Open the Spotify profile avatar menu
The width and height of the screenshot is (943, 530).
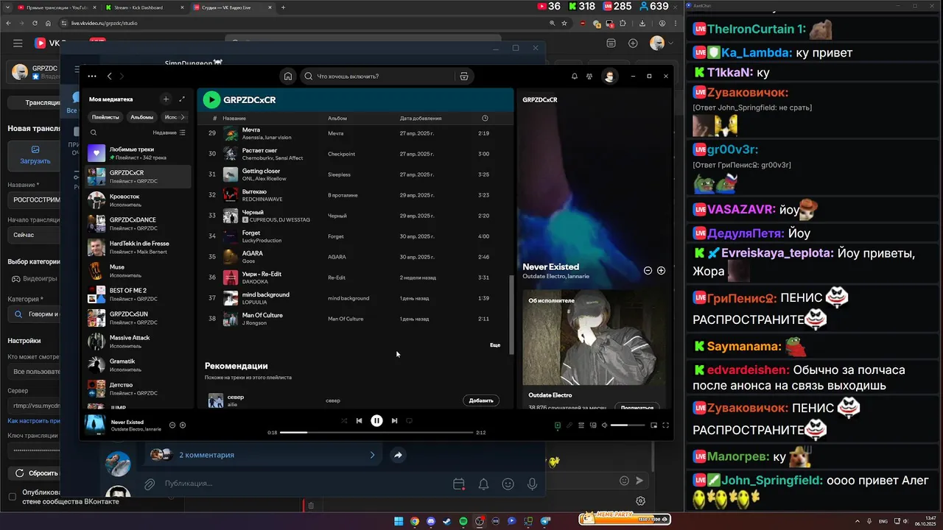[609, 76]
